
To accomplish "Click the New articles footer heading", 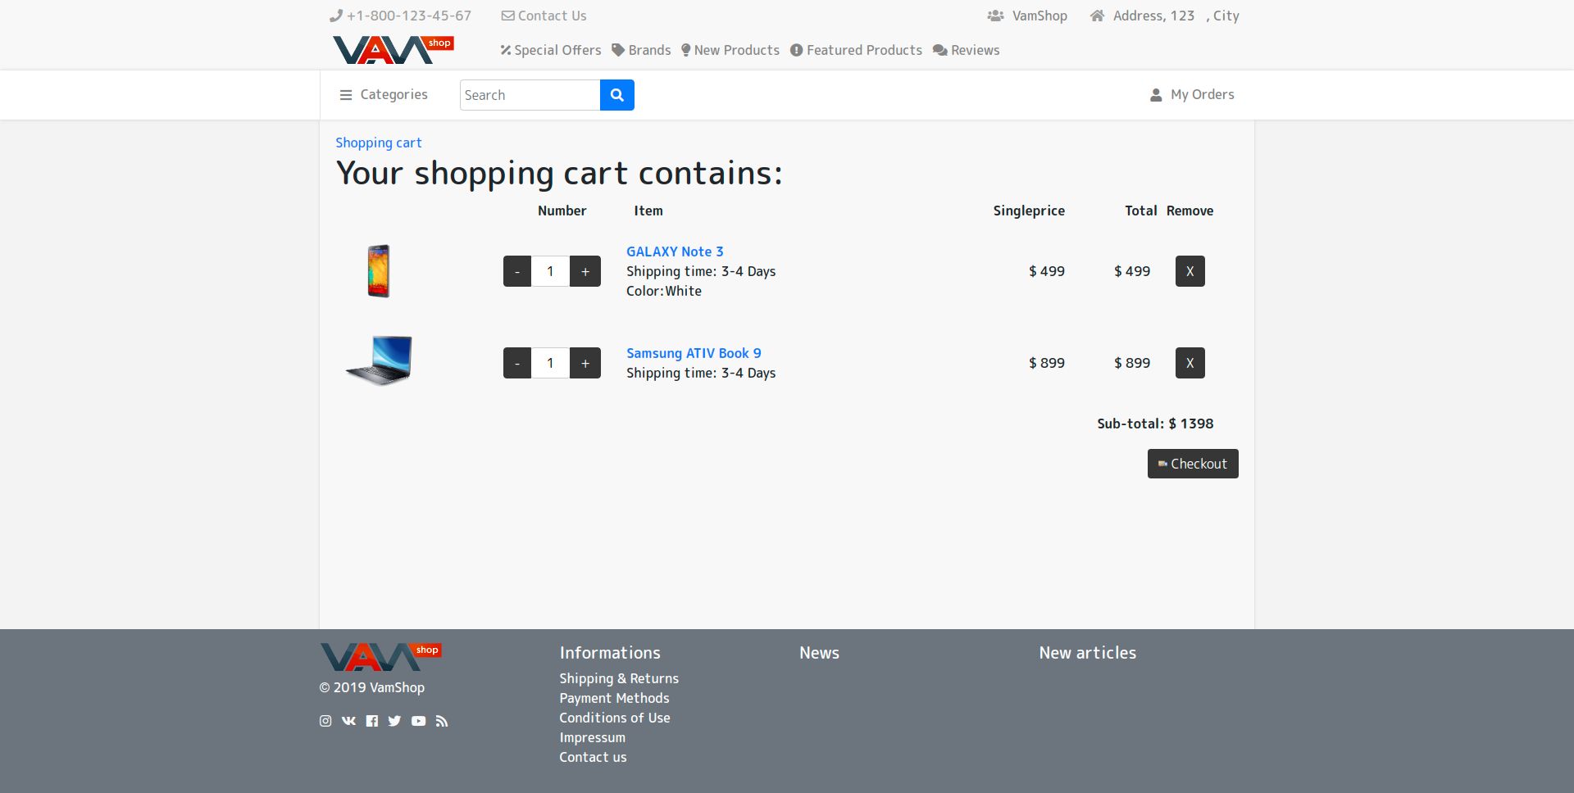I will 1088,653.
